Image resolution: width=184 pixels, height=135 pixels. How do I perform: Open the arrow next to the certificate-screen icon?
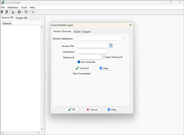click(x=23, y=12)
